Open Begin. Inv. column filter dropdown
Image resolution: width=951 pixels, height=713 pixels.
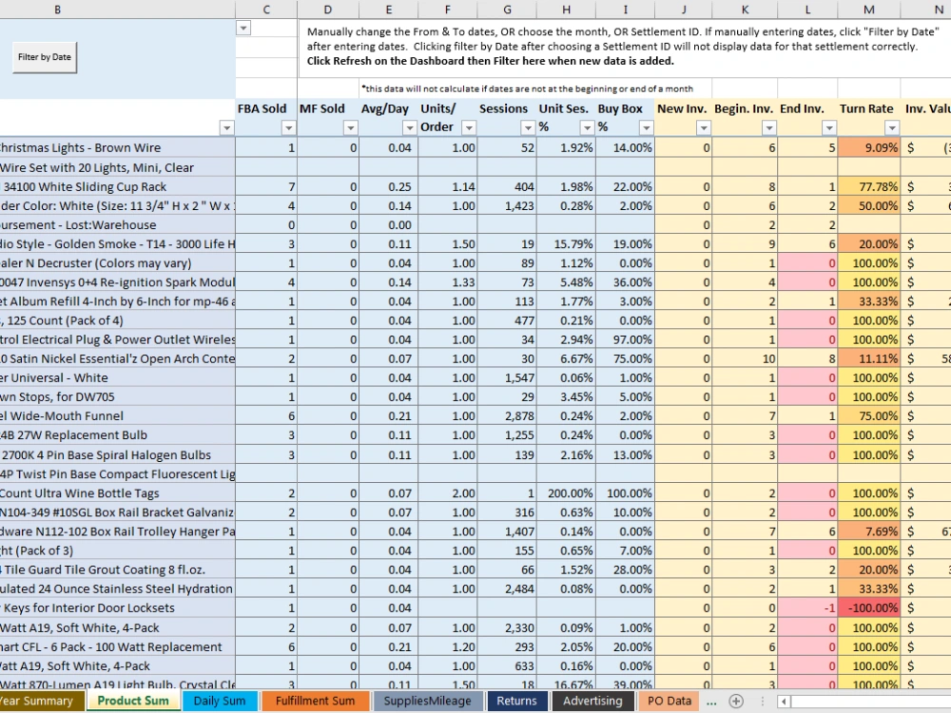pos(768,128)
